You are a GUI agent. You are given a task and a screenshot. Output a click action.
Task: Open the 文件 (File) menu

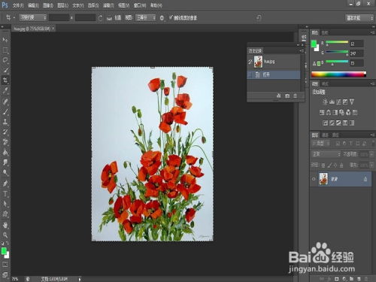pos(18,5)
